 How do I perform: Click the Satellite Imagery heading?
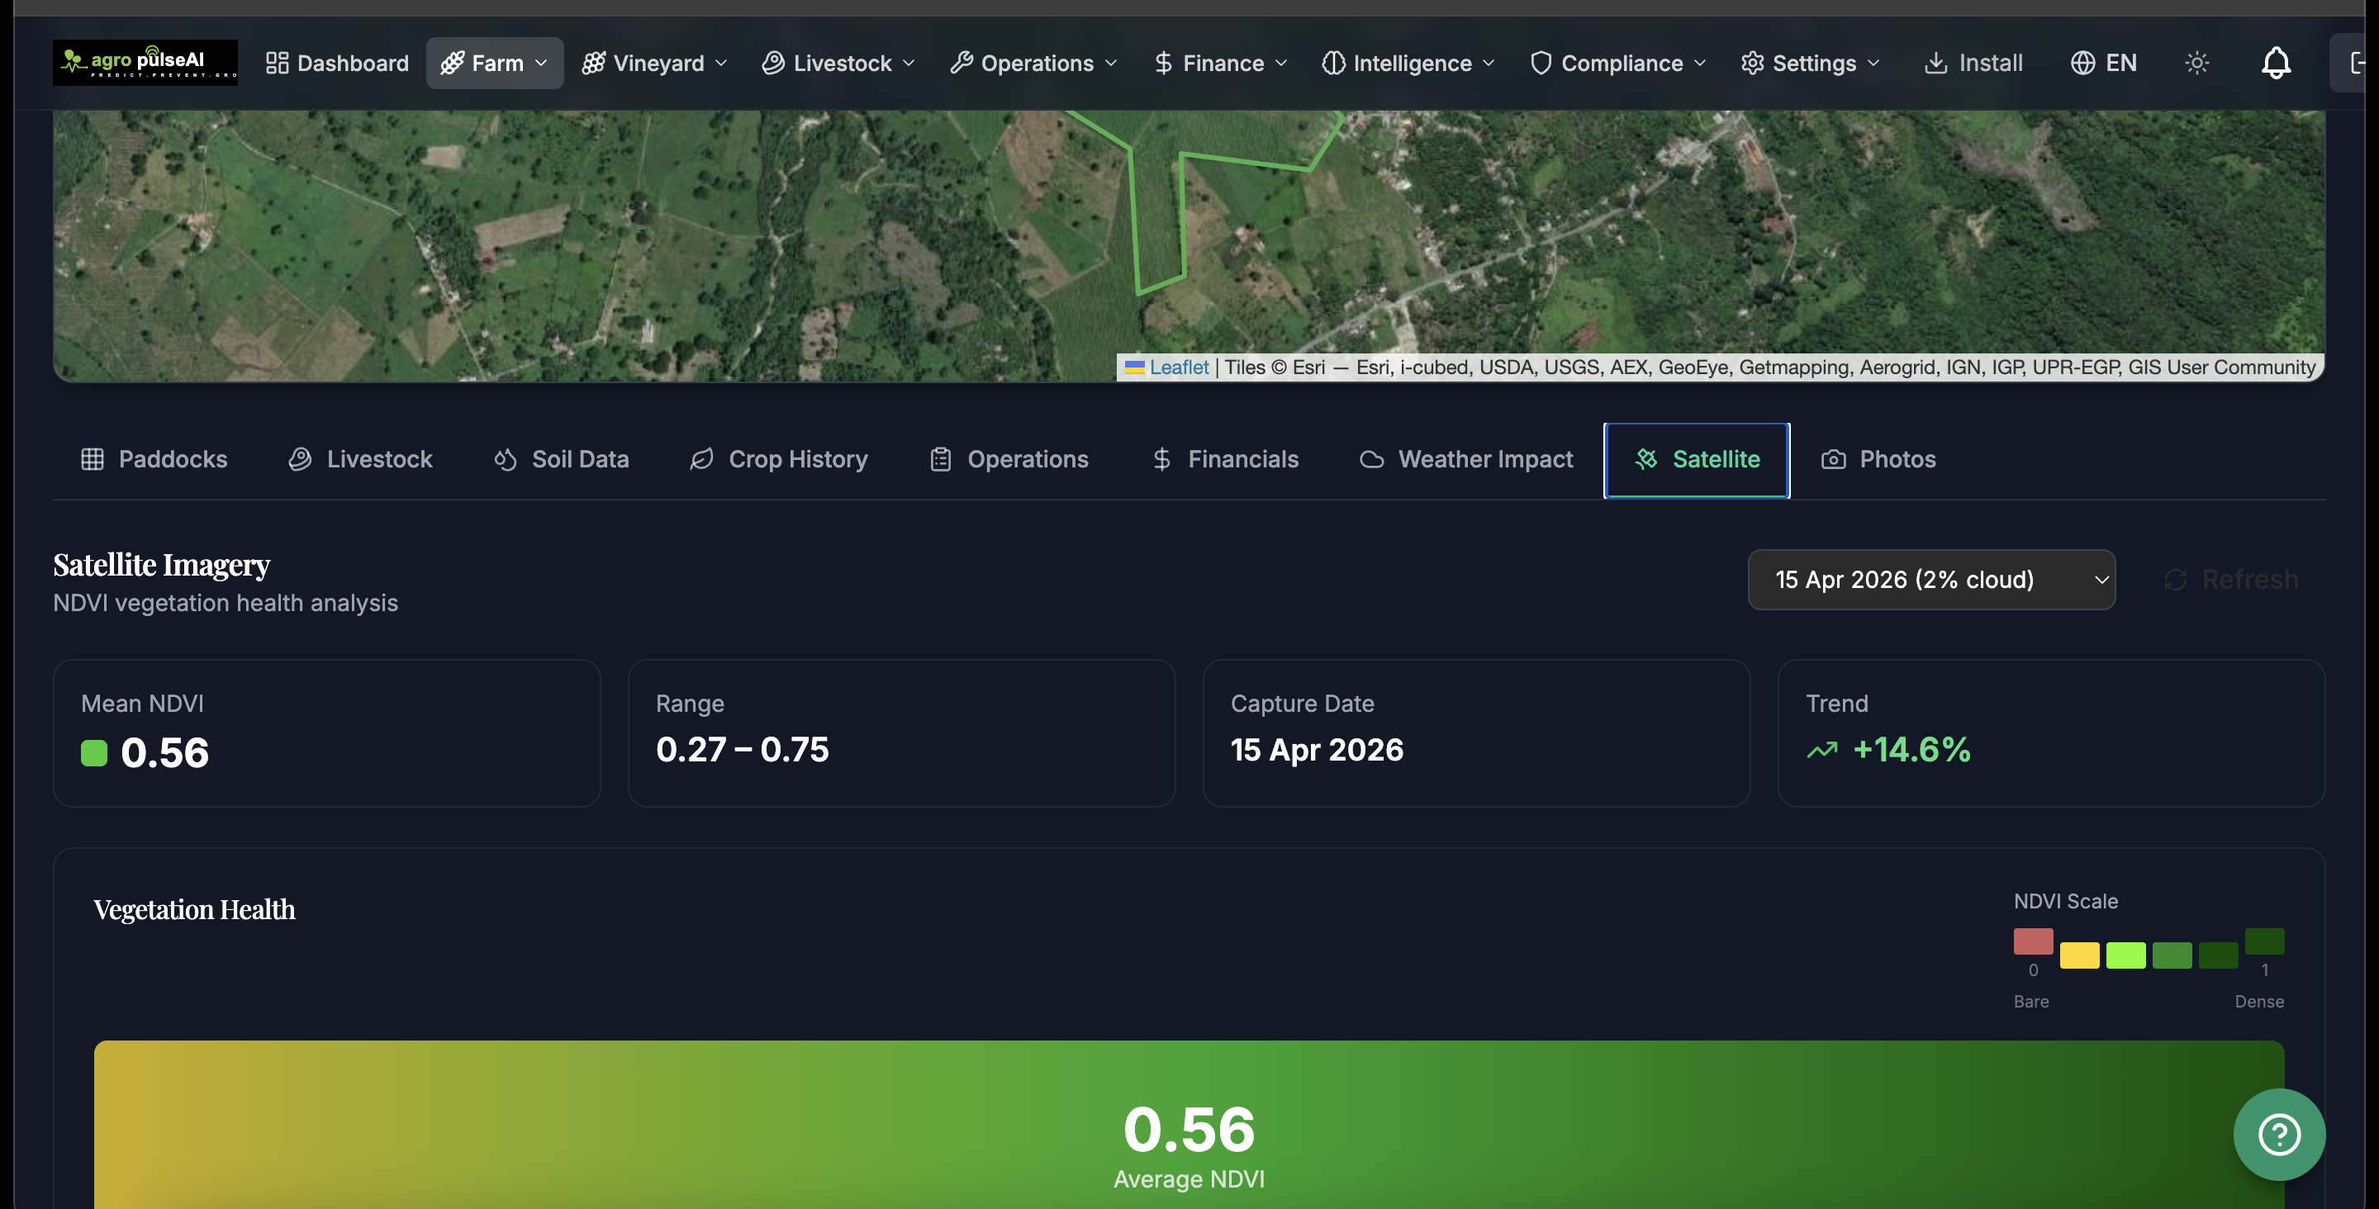tap(162, 564)
